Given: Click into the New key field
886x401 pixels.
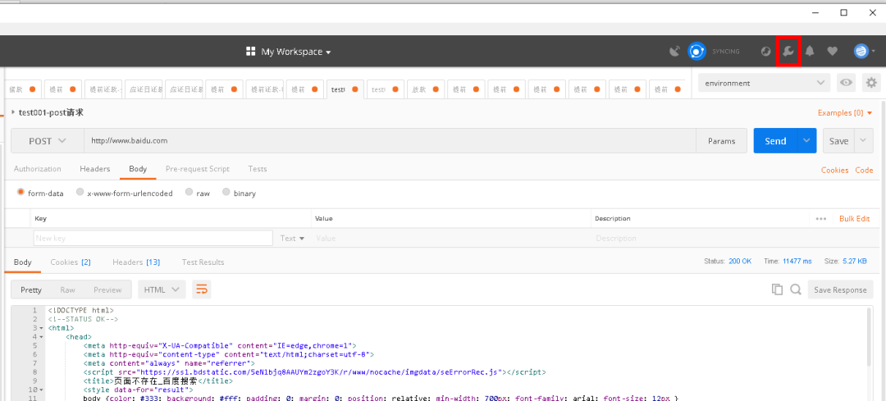Looking at the screenshot, I should coord(153,239).
